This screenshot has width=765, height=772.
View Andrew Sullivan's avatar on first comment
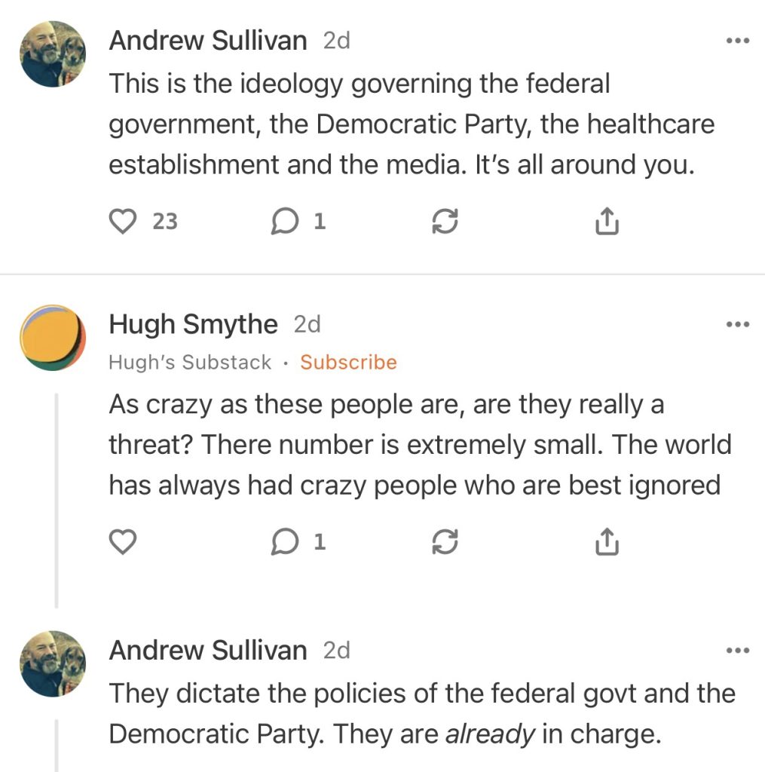click(x=53, y=54)
